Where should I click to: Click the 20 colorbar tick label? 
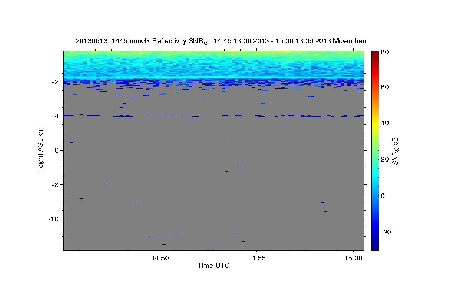pos(385,159)
